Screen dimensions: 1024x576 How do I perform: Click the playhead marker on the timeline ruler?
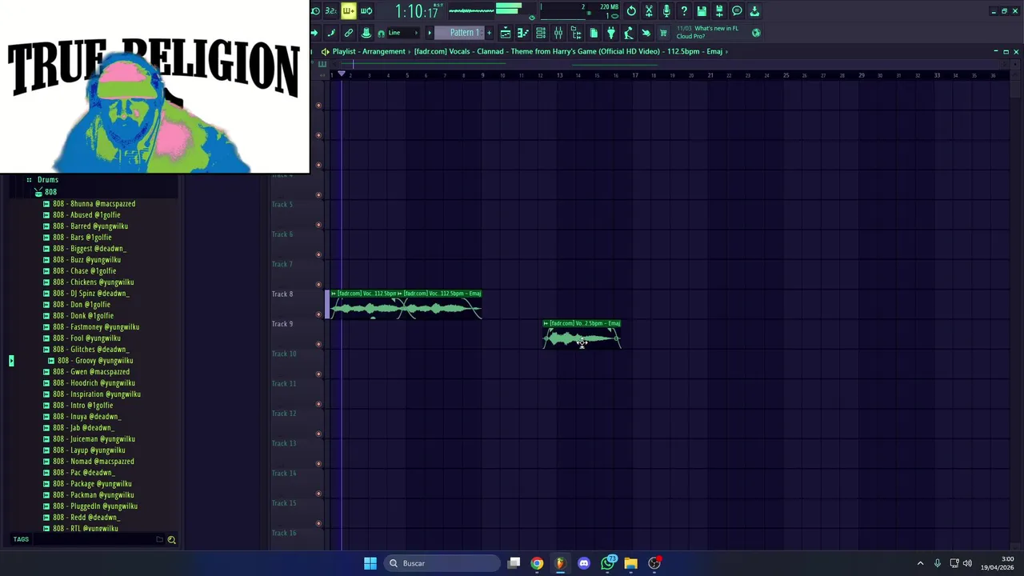[x=342, y=74]
